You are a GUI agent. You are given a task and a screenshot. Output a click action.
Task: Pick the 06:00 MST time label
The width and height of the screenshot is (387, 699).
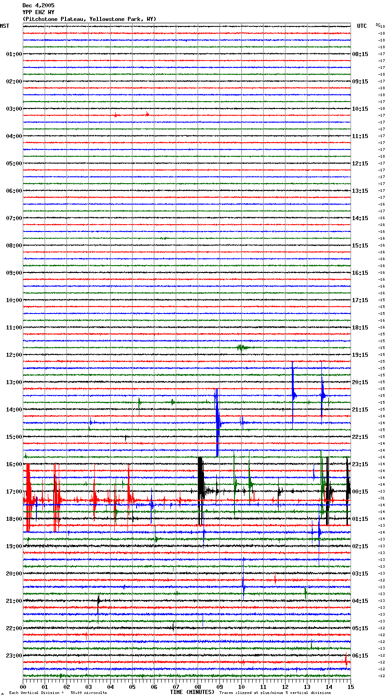tap(14, 191)
